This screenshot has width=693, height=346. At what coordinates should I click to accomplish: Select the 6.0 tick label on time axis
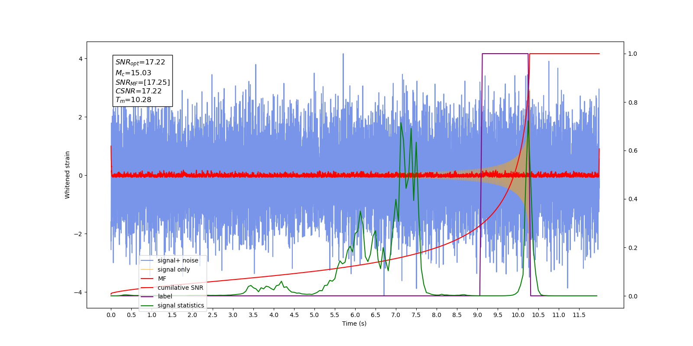tap(355, 315)
